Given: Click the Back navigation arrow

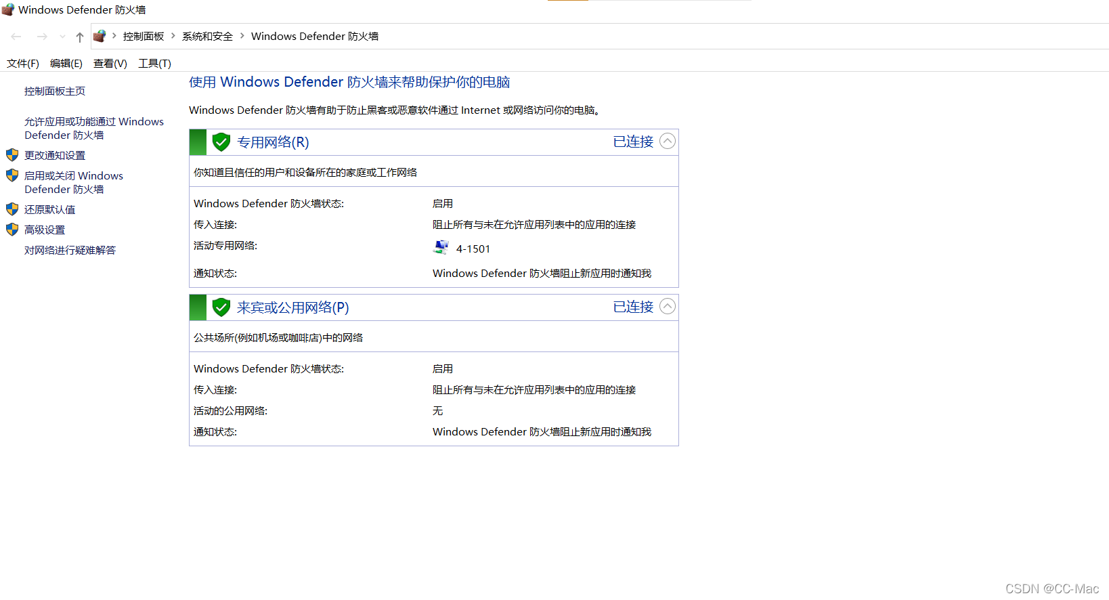Looking at the screenshot, I should tap(16, 37).
